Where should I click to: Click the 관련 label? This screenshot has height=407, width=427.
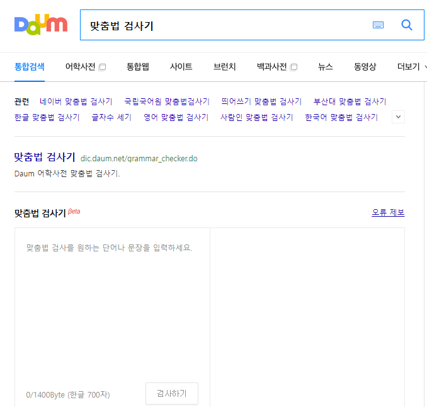coord(21,101)
